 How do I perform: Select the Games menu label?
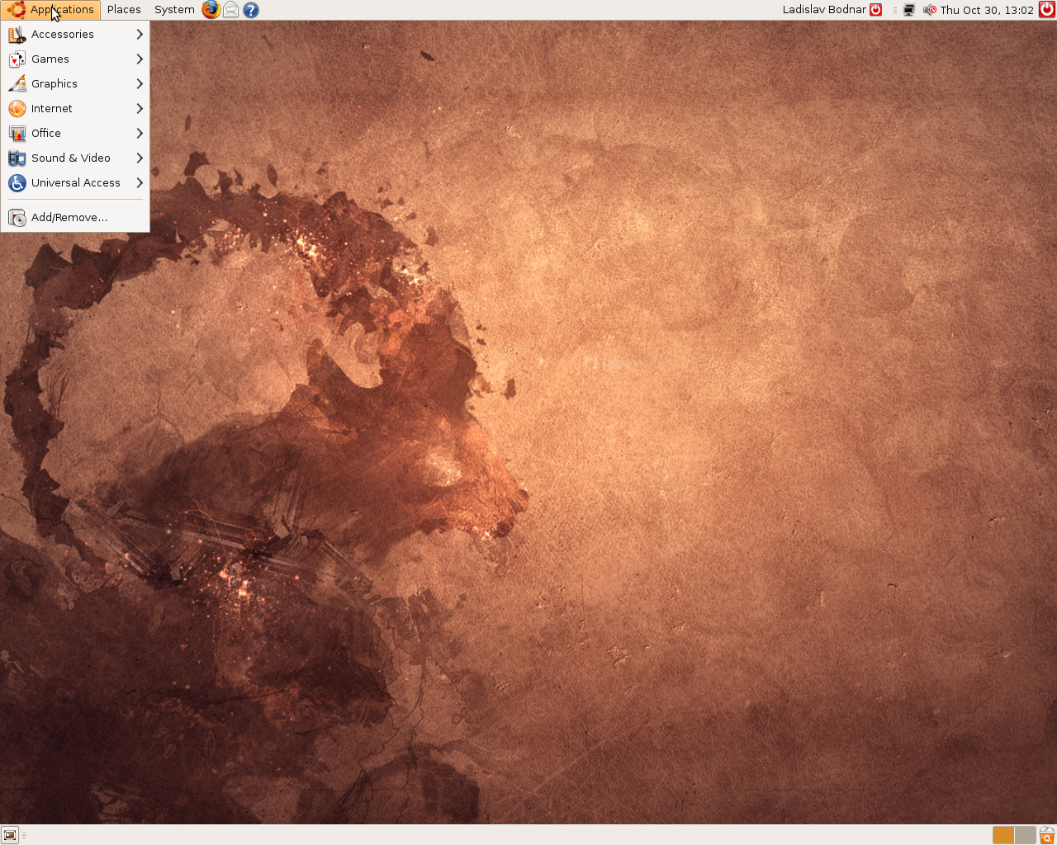point(50,59)
